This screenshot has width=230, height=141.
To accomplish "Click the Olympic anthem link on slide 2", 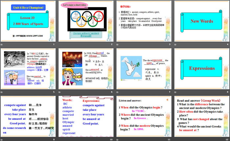I will pyautogui.click(x=86, y=34).
